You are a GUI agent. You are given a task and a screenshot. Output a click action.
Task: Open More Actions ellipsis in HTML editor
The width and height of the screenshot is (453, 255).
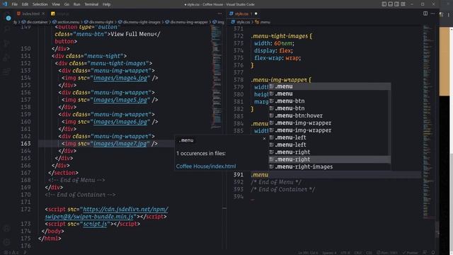[219, 13]
